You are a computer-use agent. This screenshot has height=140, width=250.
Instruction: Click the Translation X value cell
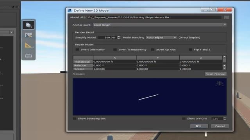[x=114, y=61]
